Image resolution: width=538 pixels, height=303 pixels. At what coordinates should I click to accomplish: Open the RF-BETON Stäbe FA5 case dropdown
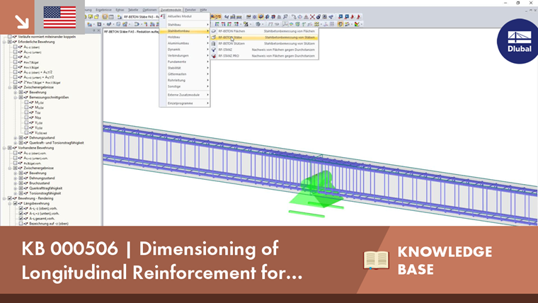(141, 17)
